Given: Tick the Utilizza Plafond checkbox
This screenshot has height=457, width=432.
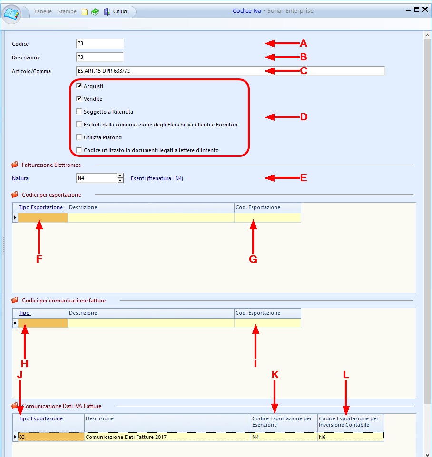Looking at the screenshot, I should coord(79,137).
